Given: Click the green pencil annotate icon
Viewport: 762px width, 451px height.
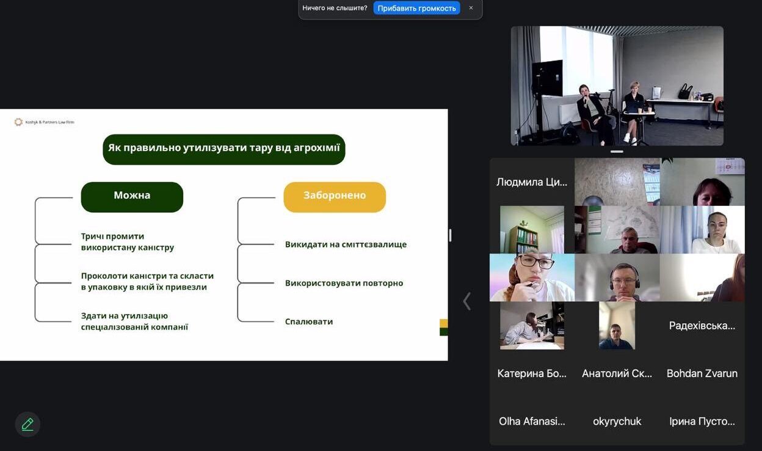Looking at the screenshot, I should pyautogui.click(x=27, y=424).
